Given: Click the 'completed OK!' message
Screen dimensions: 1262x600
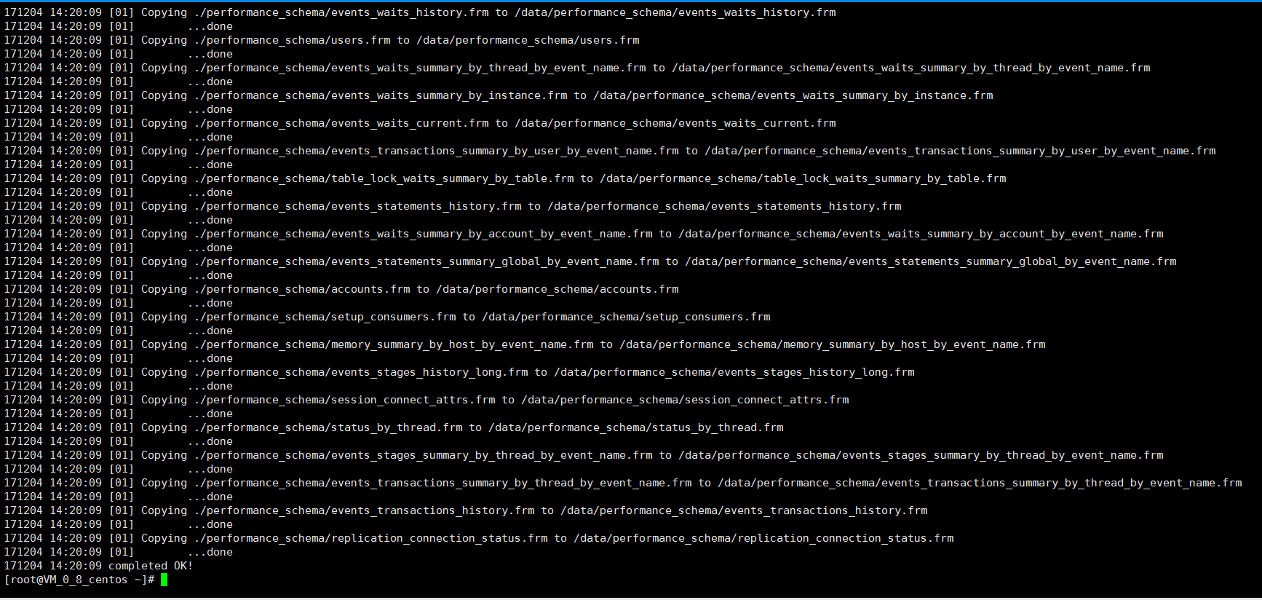Looking at the screenshot, I should click(151, 566).
